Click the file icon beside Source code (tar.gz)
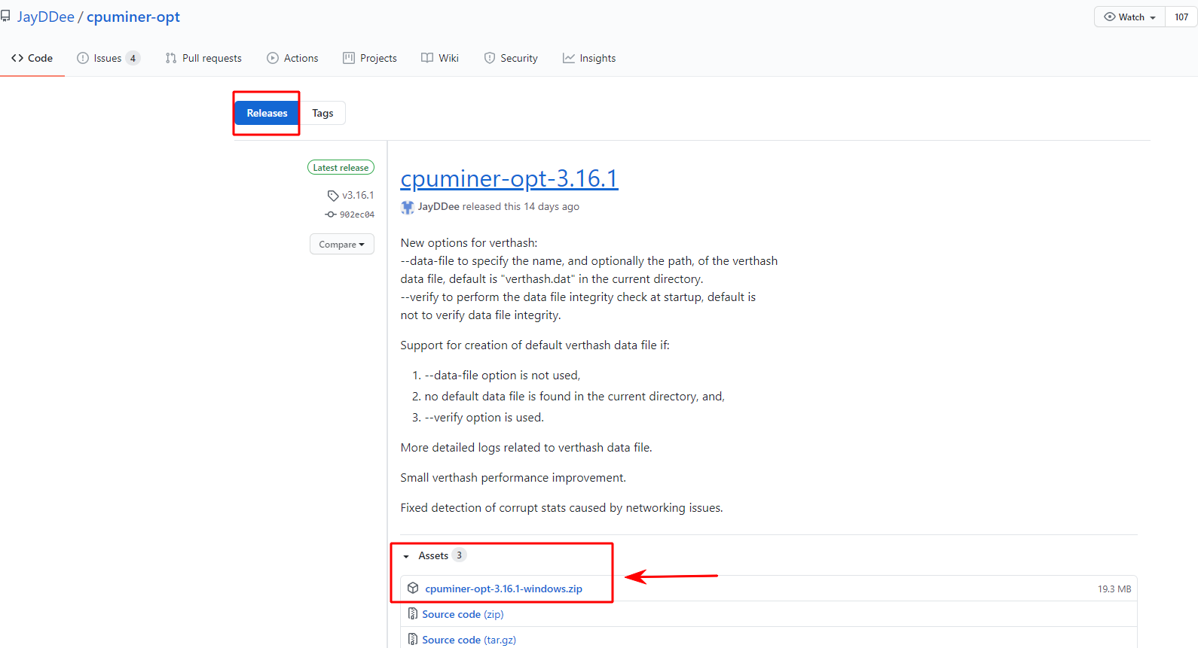Screen dimensions: 1198x648 coord(413,640)
